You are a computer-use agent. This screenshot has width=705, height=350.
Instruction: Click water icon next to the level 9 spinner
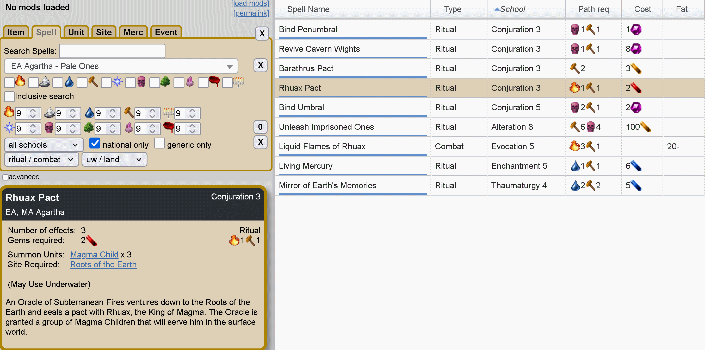coord(89,112)
